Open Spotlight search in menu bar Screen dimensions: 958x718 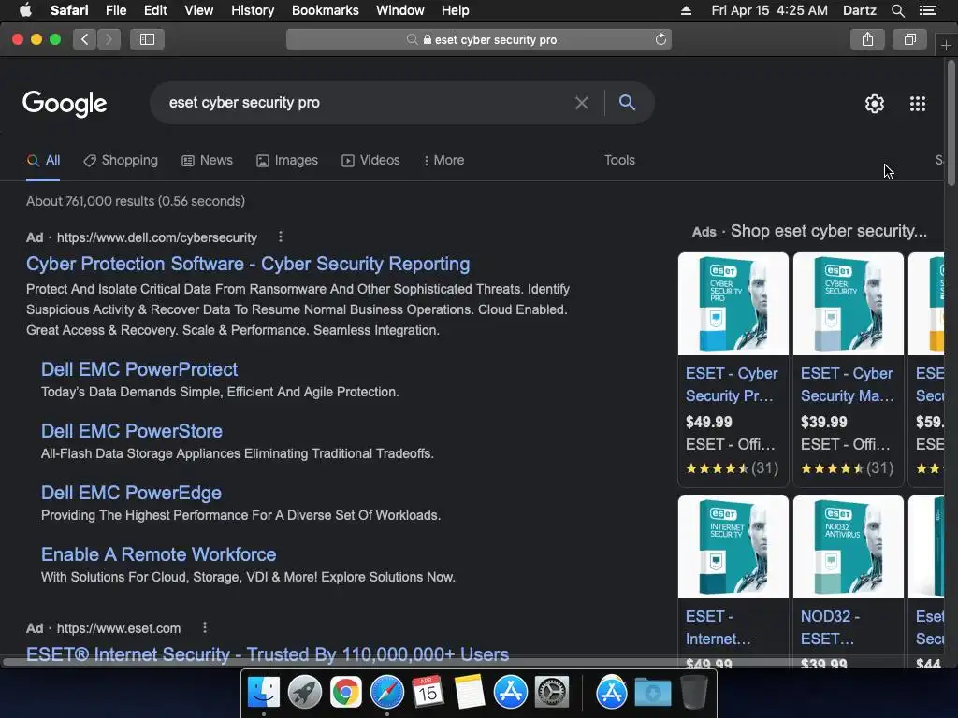point(897,10)
